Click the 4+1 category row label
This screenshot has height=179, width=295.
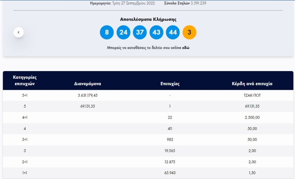[24, 117]
